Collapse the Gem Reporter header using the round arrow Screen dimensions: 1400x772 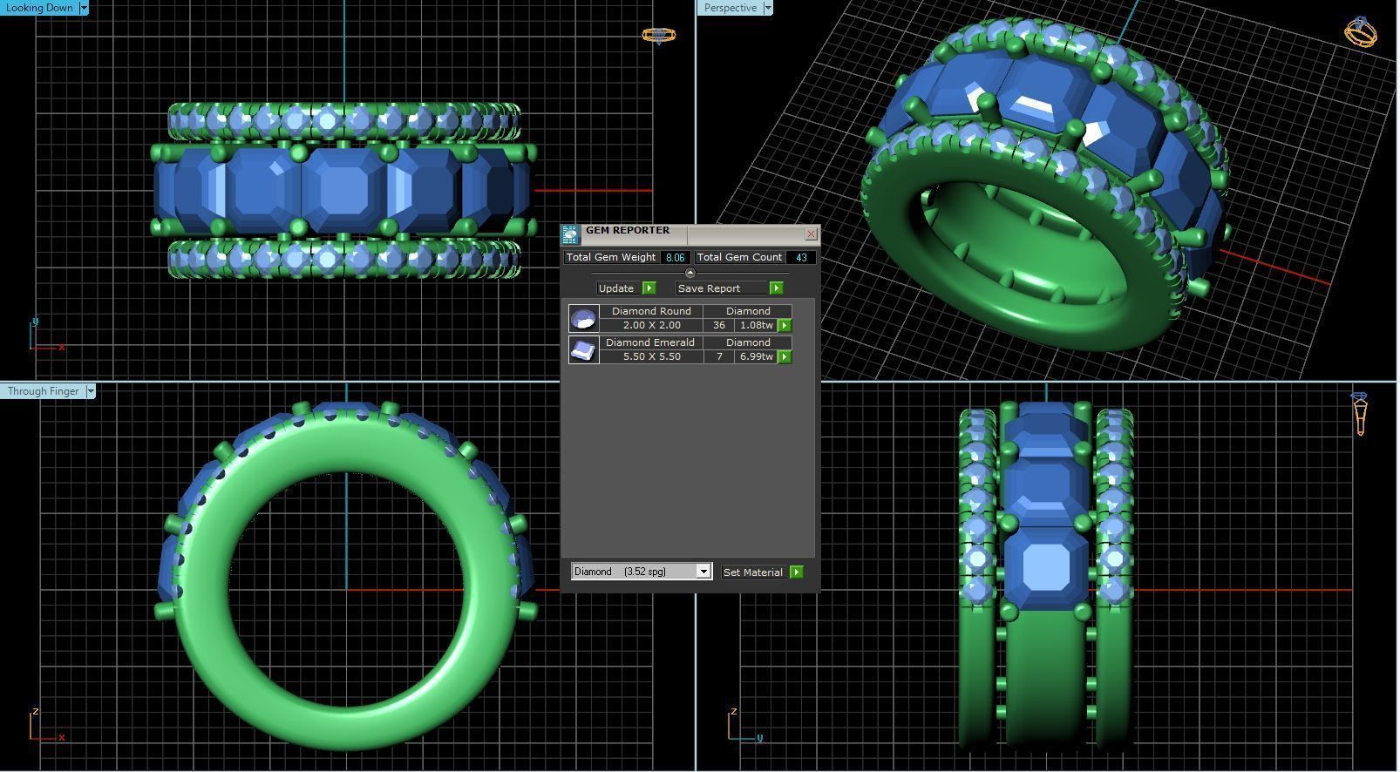[x=690, y=273]
